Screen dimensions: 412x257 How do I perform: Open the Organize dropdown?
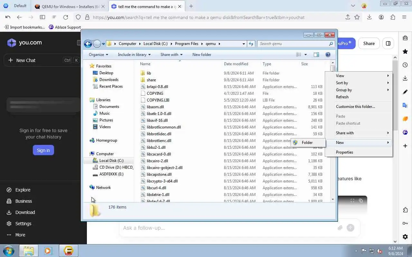coord(98,55)
